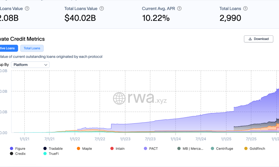This screenshot has width=279, height=167.
Task: Click the chevron on the Platform selector
Action: pyautogui.click(x=46, y=65)
